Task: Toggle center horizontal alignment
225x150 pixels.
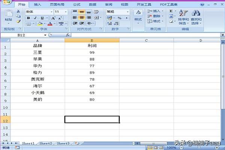Action: pos(82,18)
